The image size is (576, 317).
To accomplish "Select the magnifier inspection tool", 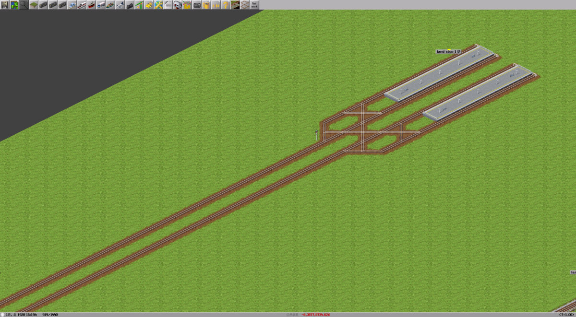I will click(x=24, y=5).
